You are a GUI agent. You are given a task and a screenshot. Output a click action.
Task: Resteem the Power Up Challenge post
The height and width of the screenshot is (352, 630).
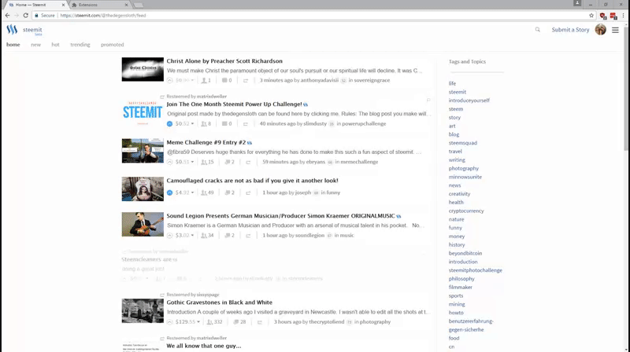246,124
